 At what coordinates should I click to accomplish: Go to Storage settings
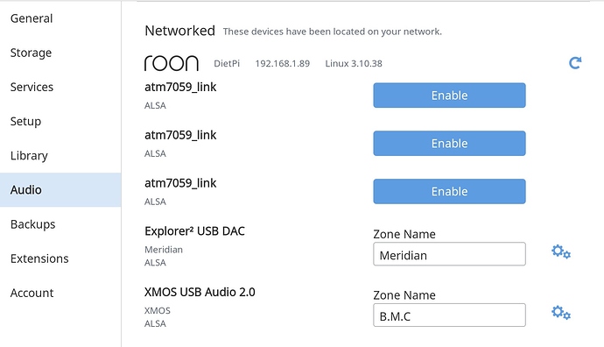tap(31, 53)
